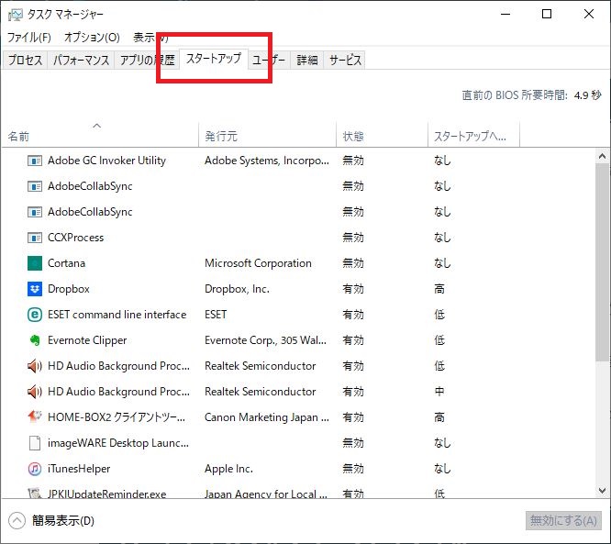Click the publisher ESET cell
Screen dimensions: 611x544
(x=216, y=315)
